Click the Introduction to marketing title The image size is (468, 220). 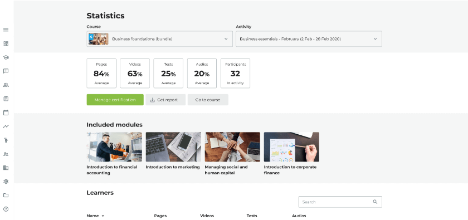click(173, 167)
